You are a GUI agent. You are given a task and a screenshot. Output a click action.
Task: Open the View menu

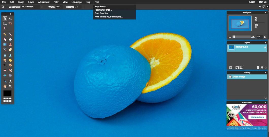click(65, 2)
